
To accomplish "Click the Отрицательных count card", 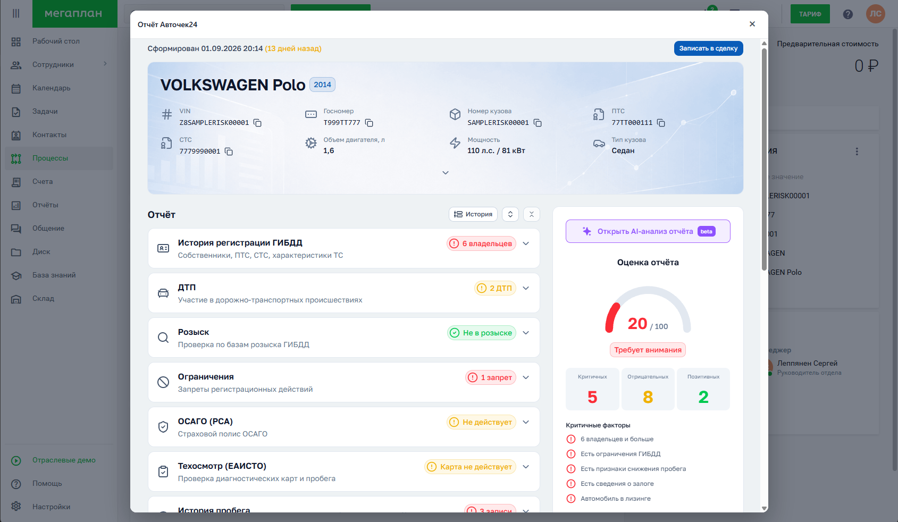I will (x=648, y=389).
